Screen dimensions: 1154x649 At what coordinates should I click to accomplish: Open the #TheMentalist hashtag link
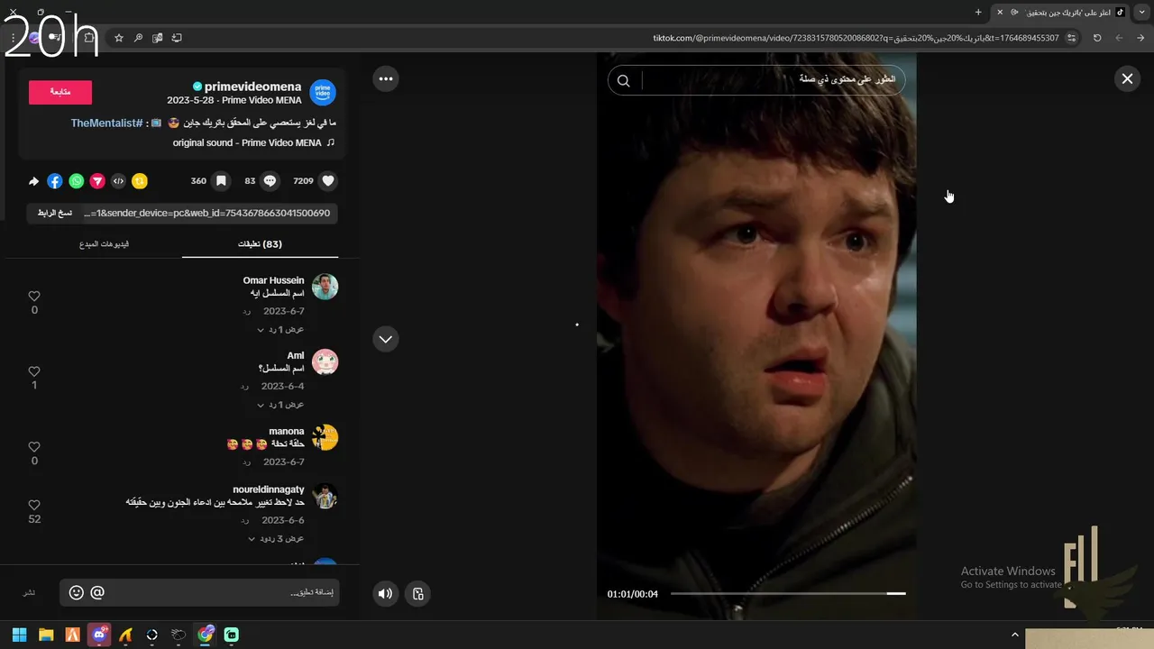(107, 123)
